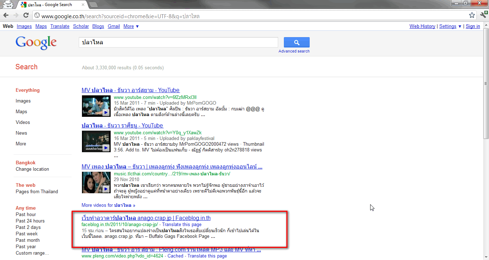Click the Google logo
This screenshot has width=489, height=260.
point(36,43)
